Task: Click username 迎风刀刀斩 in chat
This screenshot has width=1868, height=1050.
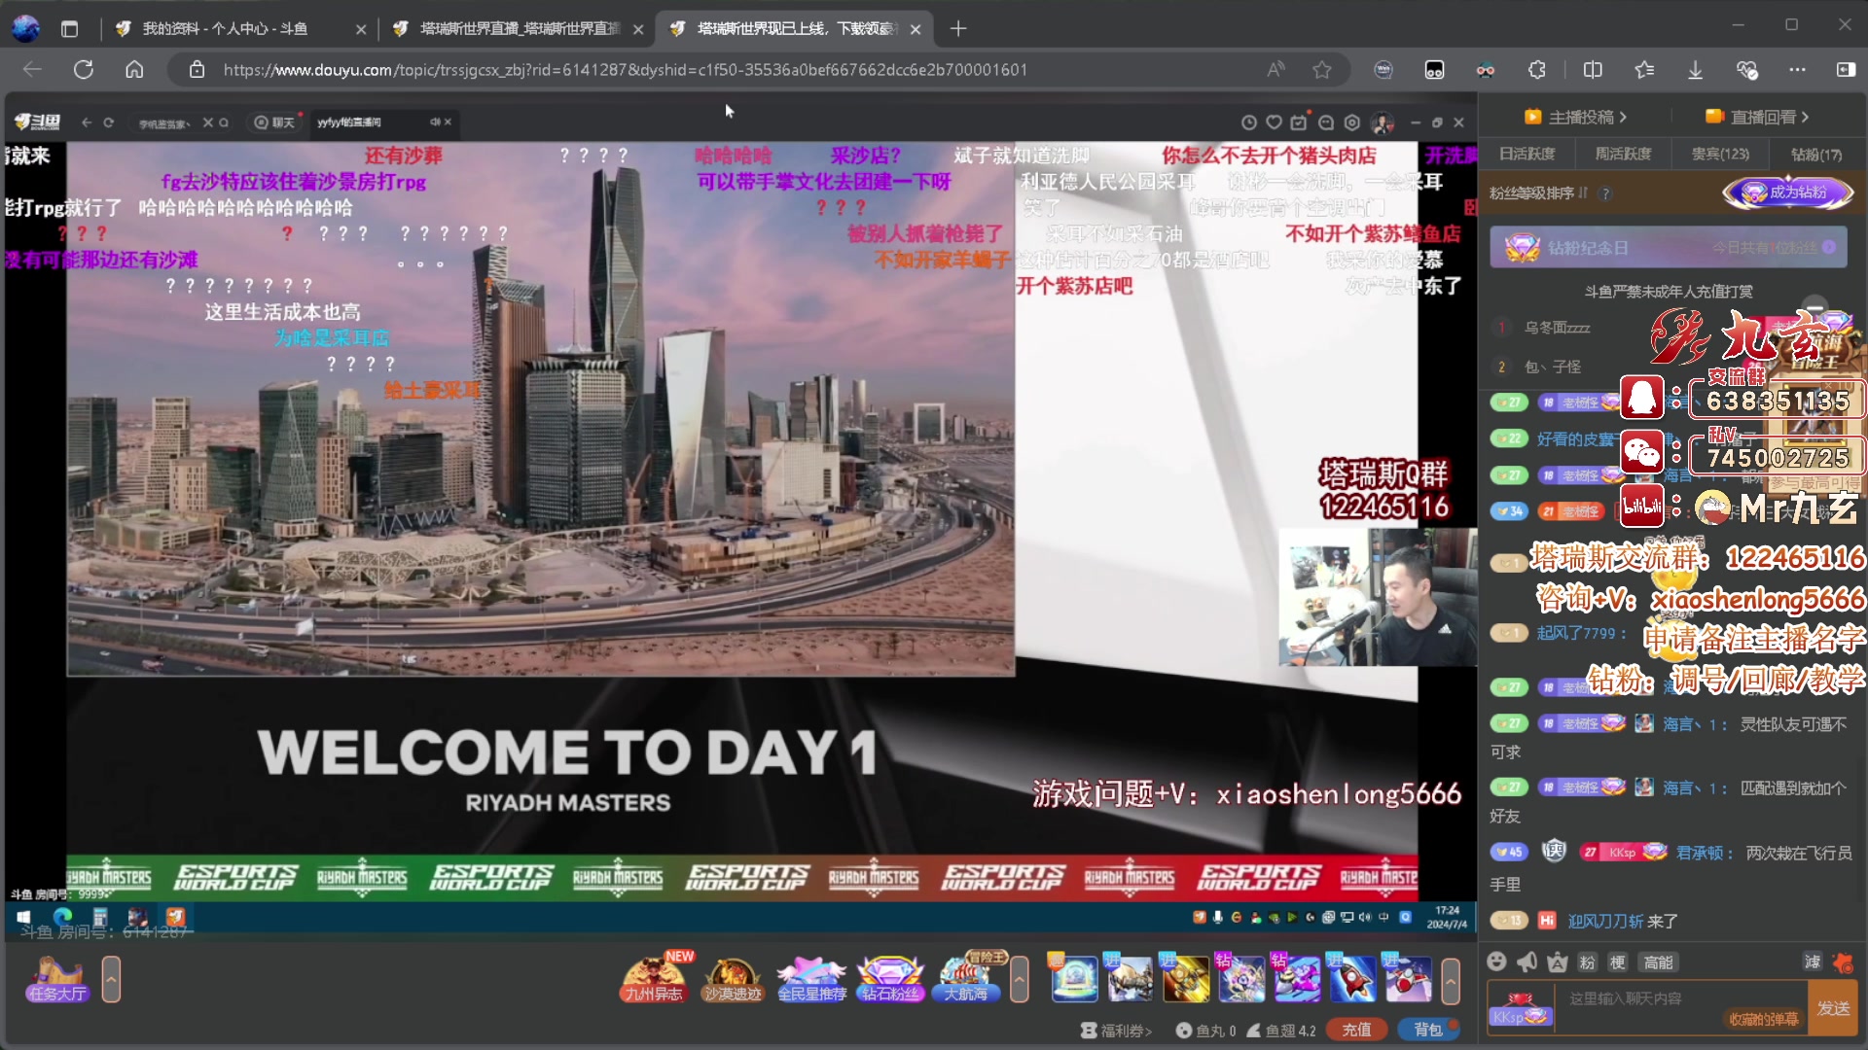Action: [x=1605, y=921]
